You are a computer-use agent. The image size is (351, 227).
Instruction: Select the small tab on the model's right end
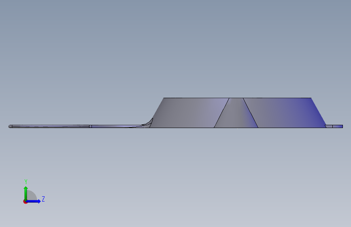(x=334, y=126)
